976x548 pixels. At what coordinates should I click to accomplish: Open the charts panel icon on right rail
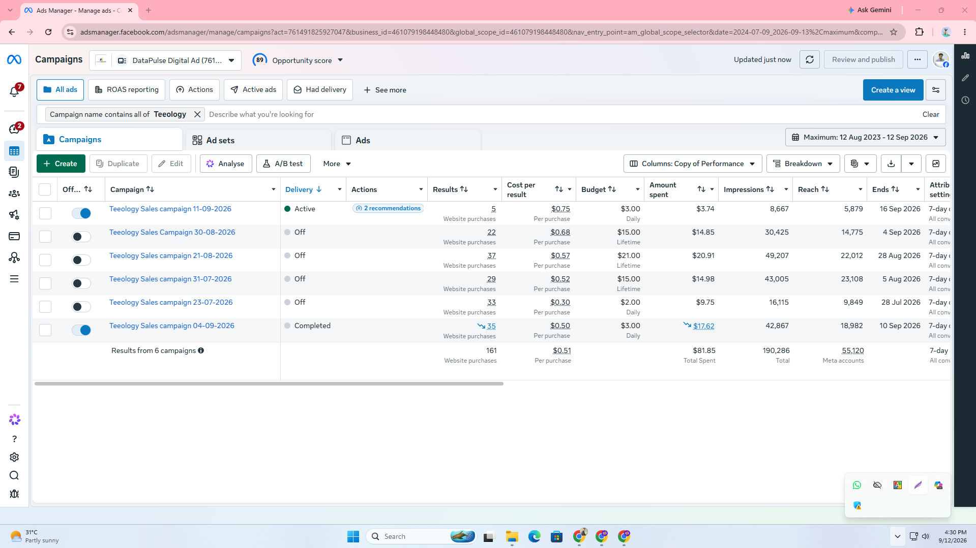(x=965, y=55)
